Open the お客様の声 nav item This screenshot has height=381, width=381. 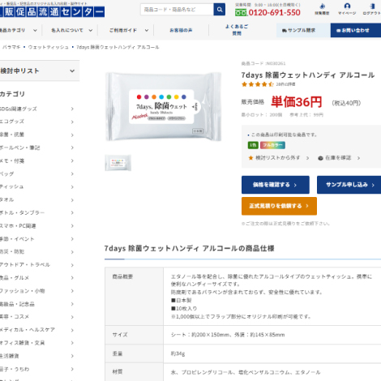[181, 30]
